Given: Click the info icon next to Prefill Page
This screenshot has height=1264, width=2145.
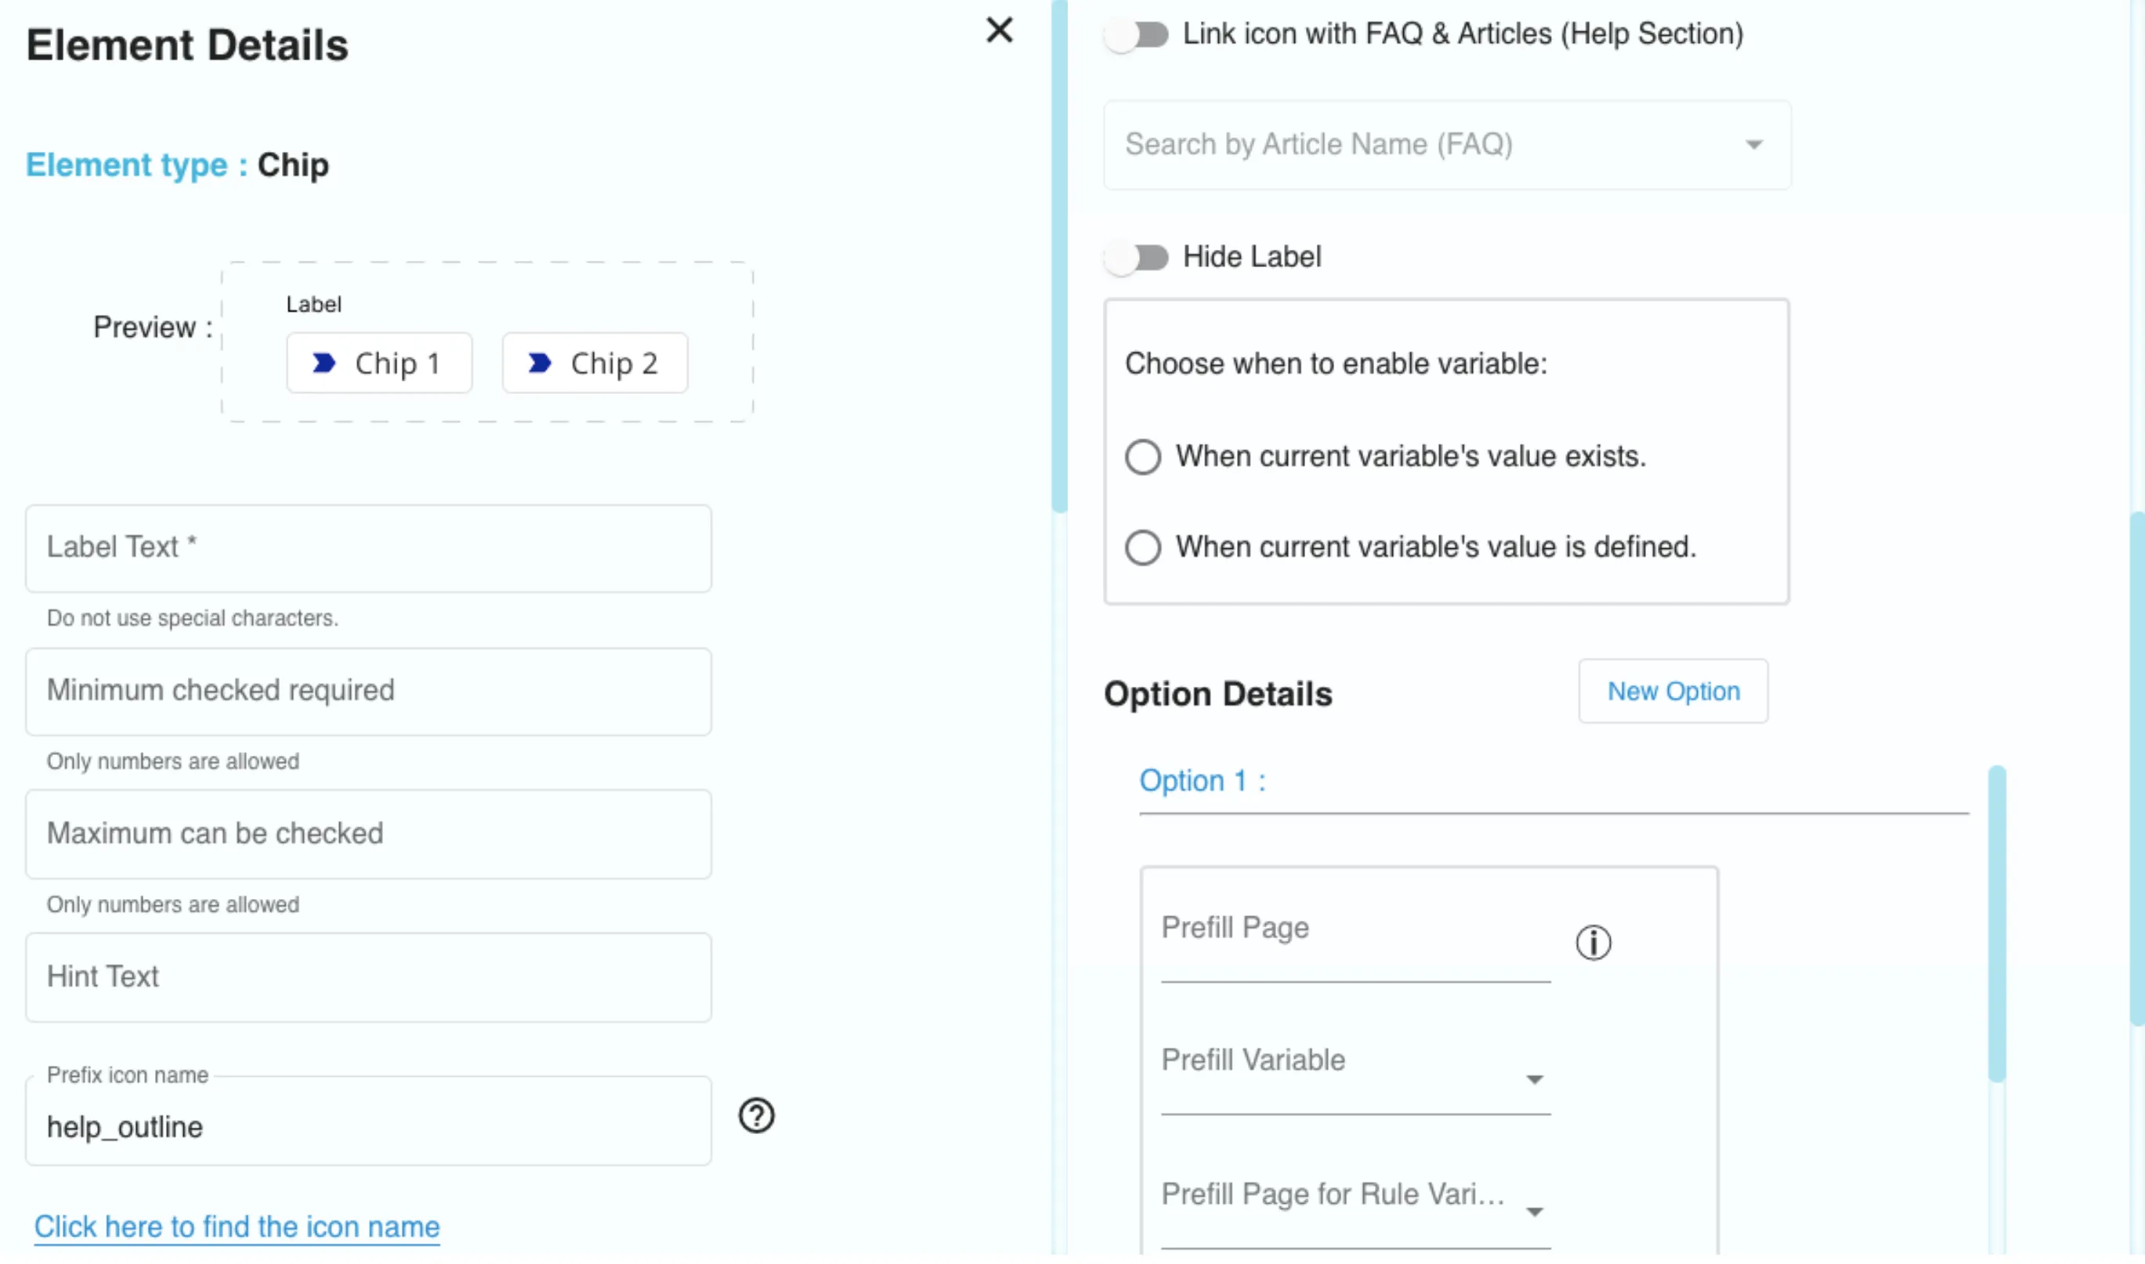Looking at the screenshot, I should coord(1593,943).
